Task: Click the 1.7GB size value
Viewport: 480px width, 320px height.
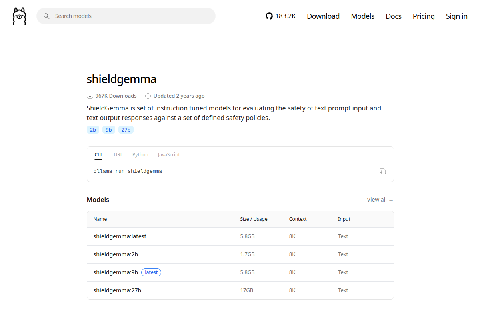Action: pos(247,254)
